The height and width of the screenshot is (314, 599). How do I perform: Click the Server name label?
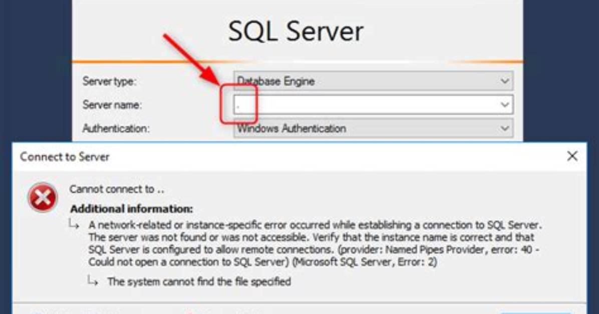click(x=112, y=104)
